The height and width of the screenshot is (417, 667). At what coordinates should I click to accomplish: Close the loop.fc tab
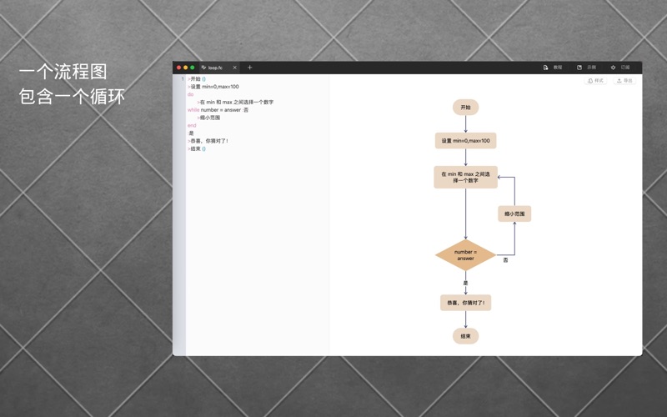coord(234,68)
